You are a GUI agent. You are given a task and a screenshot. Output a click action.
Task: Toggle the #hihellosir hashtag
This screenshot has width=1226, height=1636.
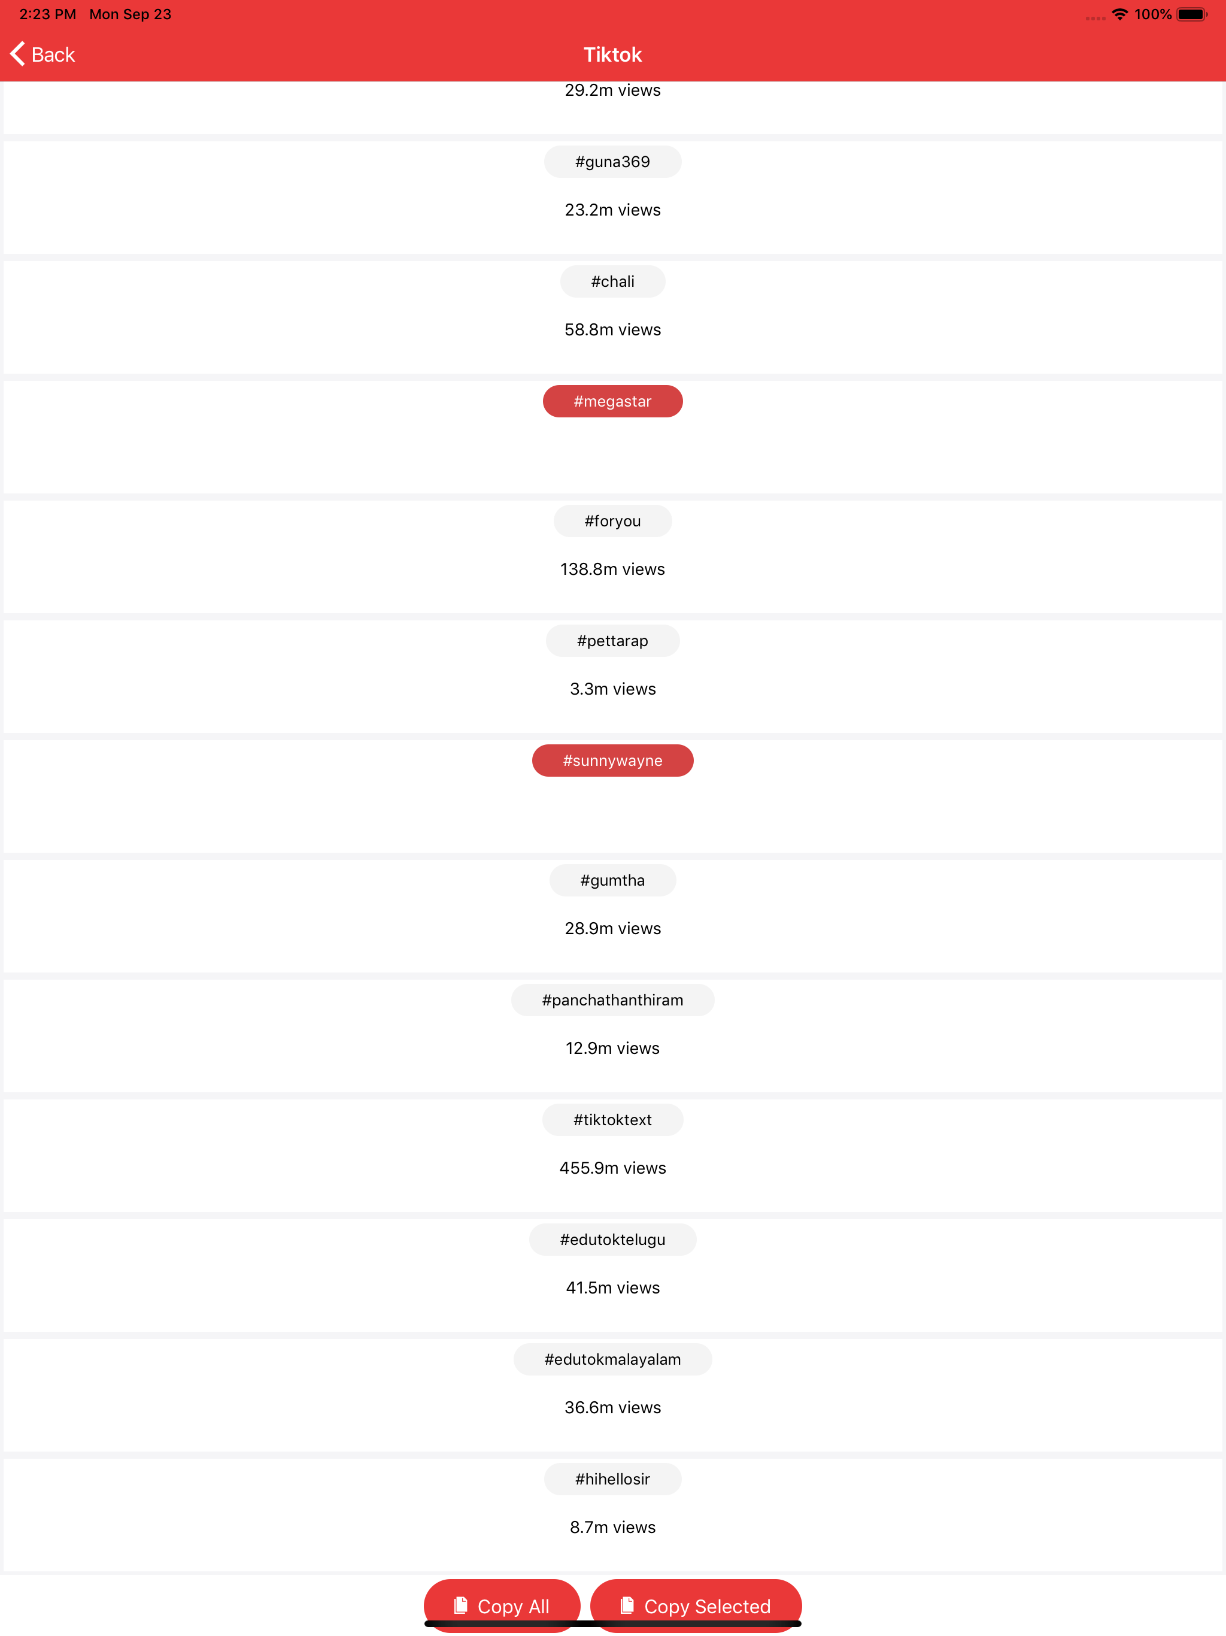pyautogui.click(x=612, y=1479)
